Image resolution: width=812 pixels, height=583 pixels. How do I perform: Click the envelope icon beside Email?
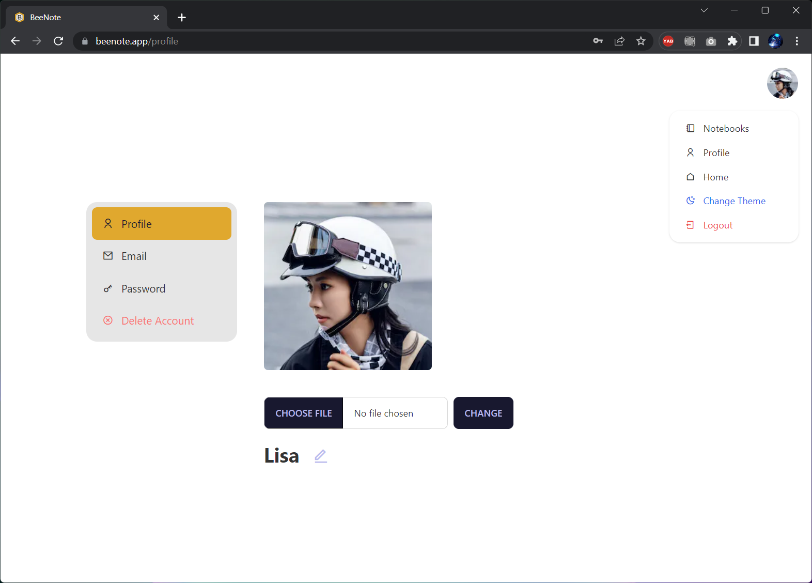tap(108, 256)
